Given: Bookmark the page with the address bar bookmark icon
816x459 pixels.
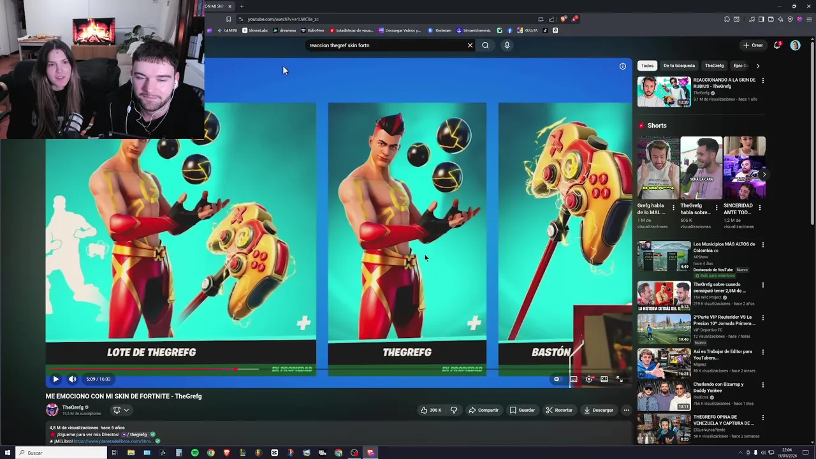Looking at the screenshot, I should (x=228, y=19).
